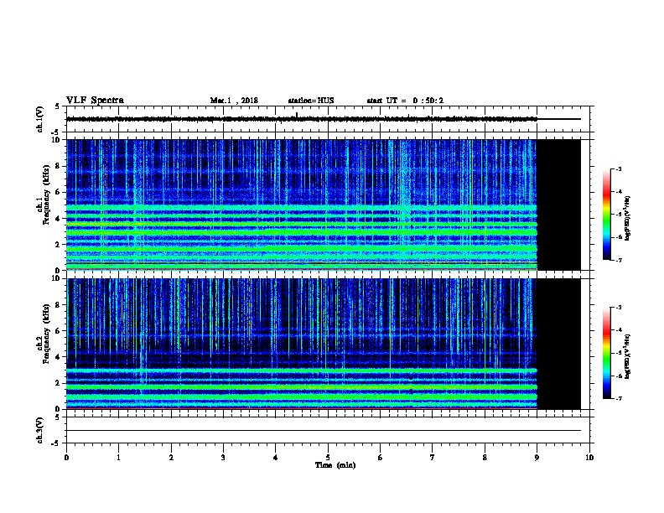Image resolution: width=664 pixels, height=513 pixels.
Task: Click the 'ch.3(V)' axis label
Action: 40,431
